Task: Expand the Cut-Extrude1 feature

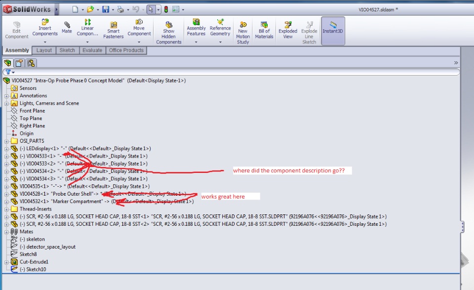Action: (x=6, y=262)
